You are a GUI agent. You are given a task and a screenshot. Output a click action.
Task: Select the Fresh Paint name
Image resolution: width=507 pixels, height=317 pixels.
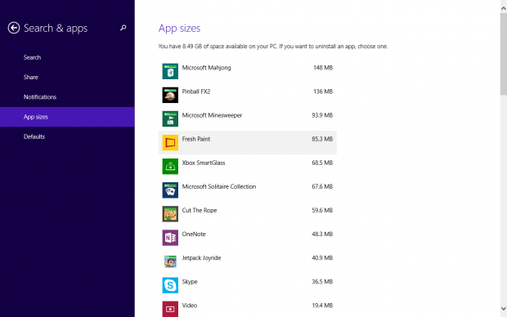(196, 139)
